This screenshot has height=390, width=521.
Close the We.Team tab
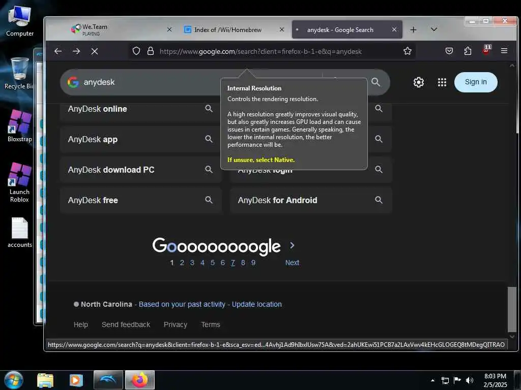tap(169, 29)
